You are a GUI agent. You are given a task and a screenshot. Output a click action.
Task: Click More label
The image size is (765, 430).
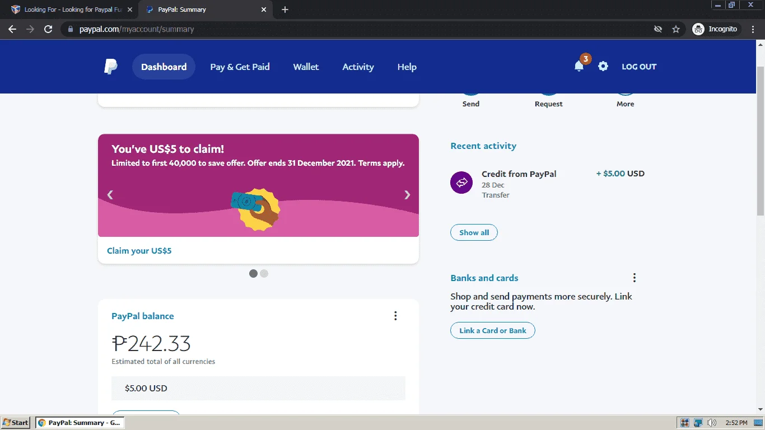click(x=625, y=104)
